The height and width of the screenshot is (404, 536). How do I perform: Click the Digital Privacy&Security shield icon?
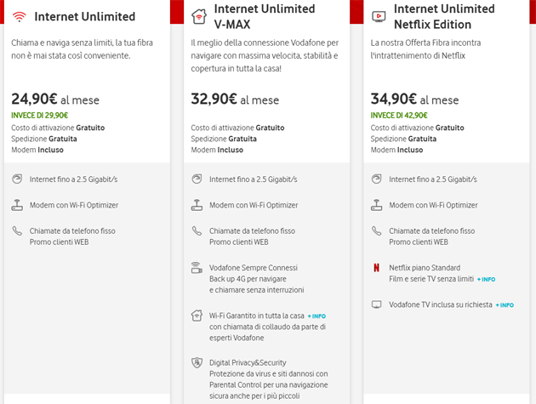[197, 363]
